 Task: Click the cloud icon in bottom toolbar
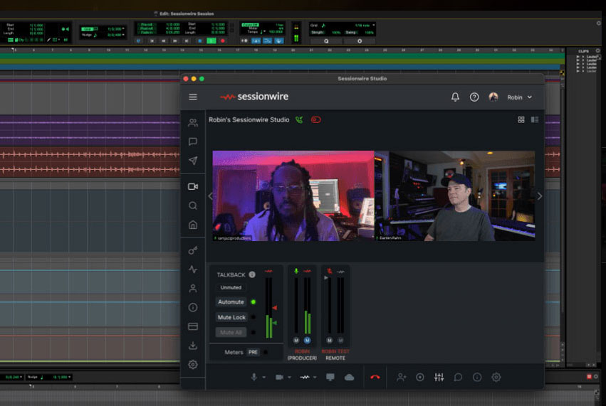[x=349, y=377]
